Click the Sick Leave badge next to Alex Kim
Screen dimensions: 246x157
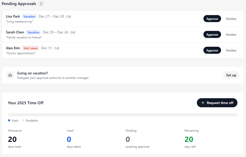30,48
